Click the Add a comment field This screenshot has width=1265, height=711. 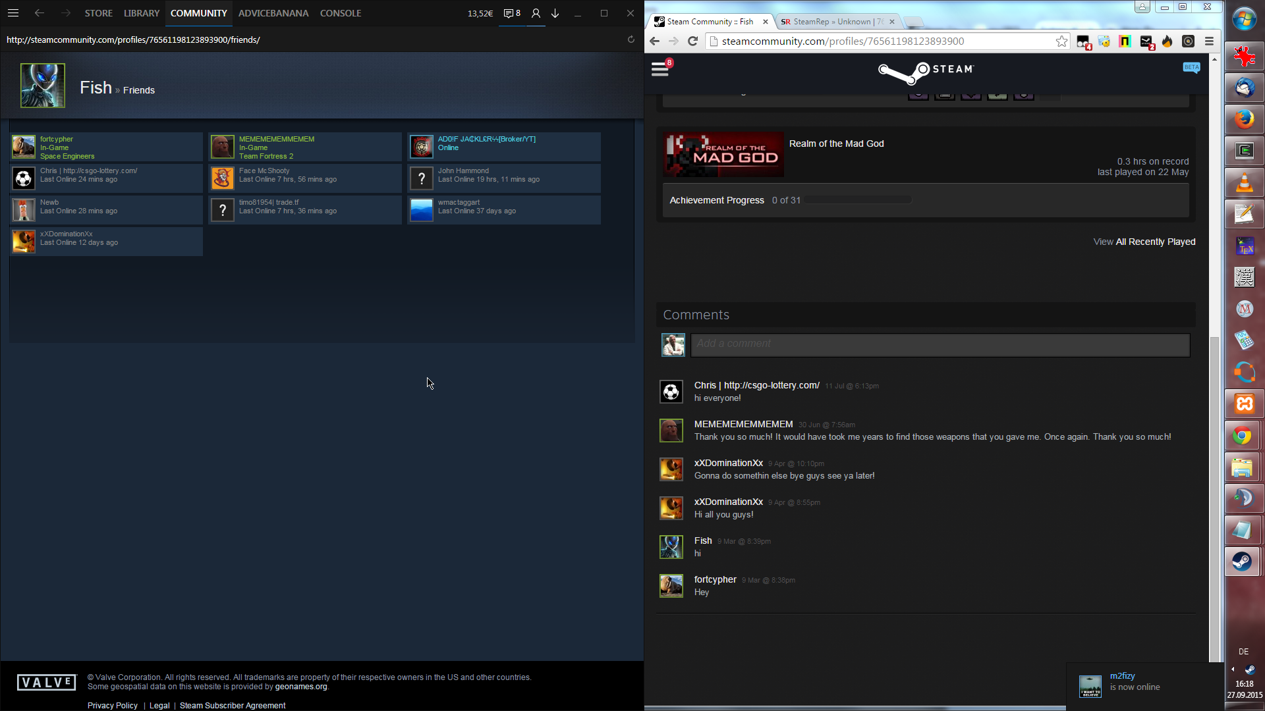[x=940, y=344]
